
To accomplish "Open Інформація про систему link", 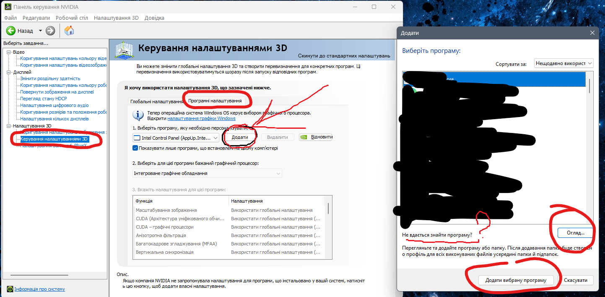I will coord(40,289).
